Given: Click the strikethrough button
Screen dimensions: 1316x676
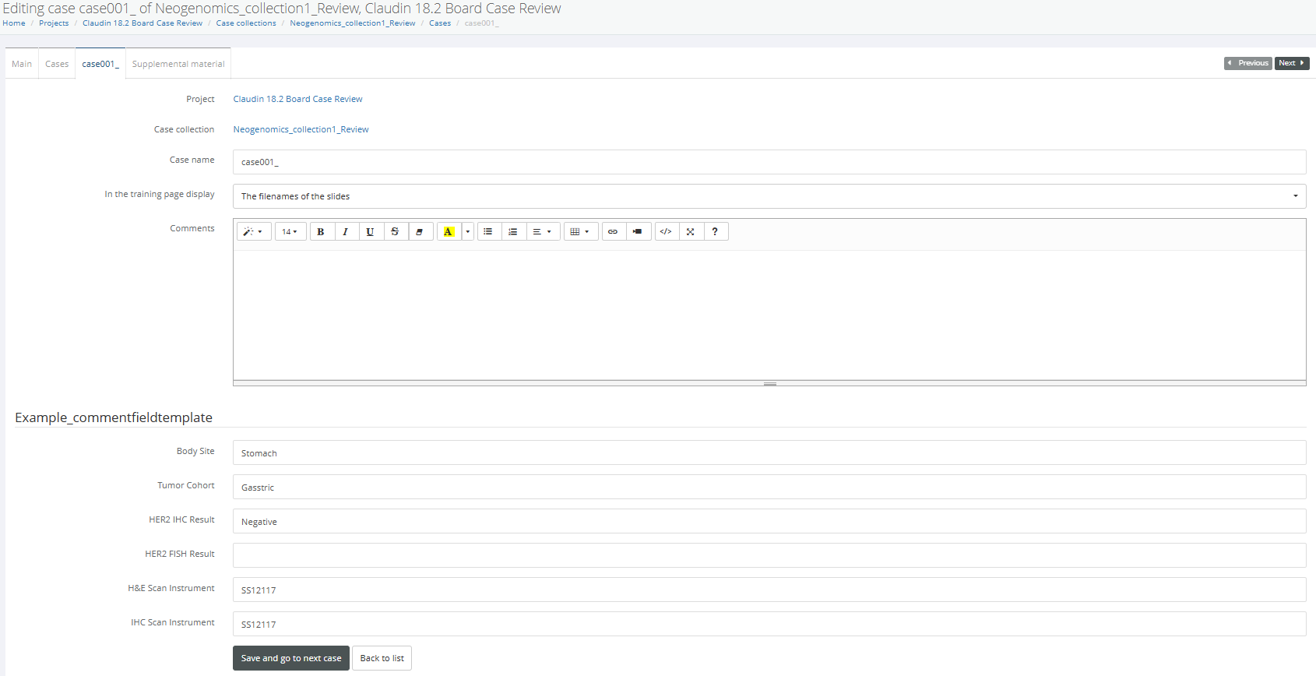Looking at the screenshot, I should 395,231.
